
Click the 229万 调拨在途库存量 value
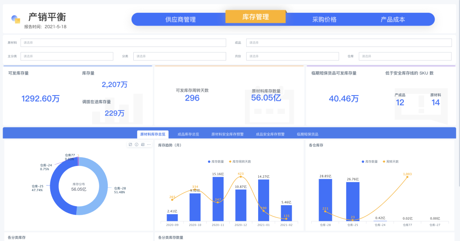click(x=115, y=113)
